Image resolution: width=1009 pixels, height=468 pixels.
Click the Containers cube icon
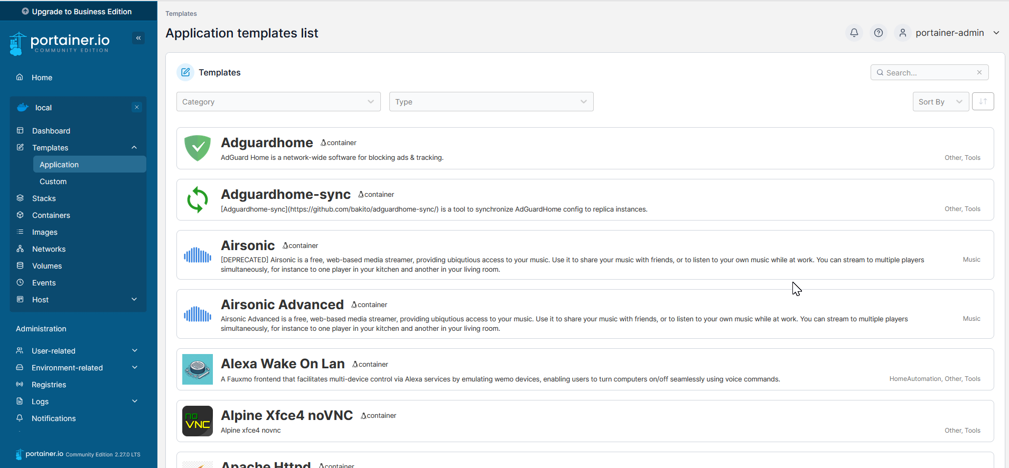click(20, 215)
